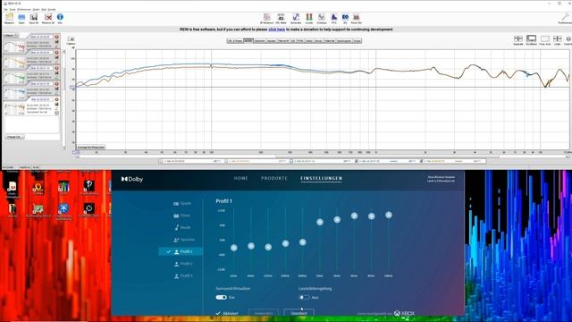Click the Dolby logo
572x322 pixels.
[x=132, y=179]
